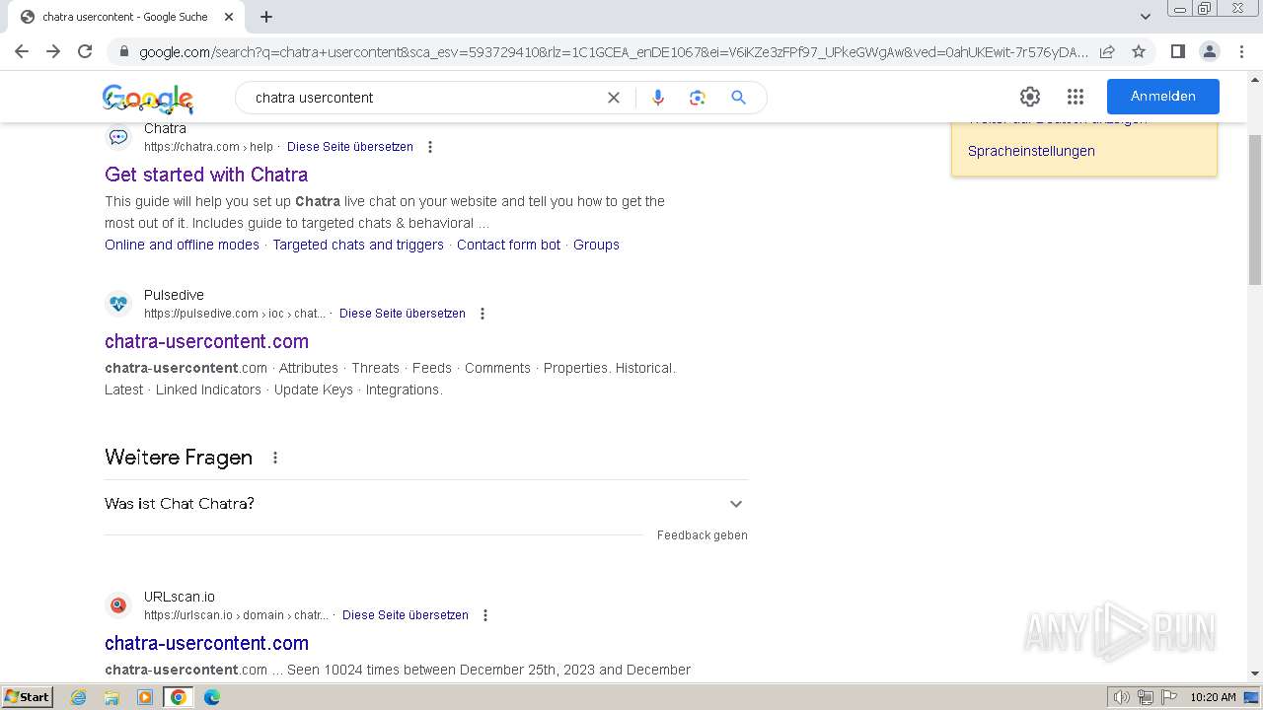Open Targeted chats and triggers sitelink
This screenshot has height=710, width=1263.
tap(358, 245)
